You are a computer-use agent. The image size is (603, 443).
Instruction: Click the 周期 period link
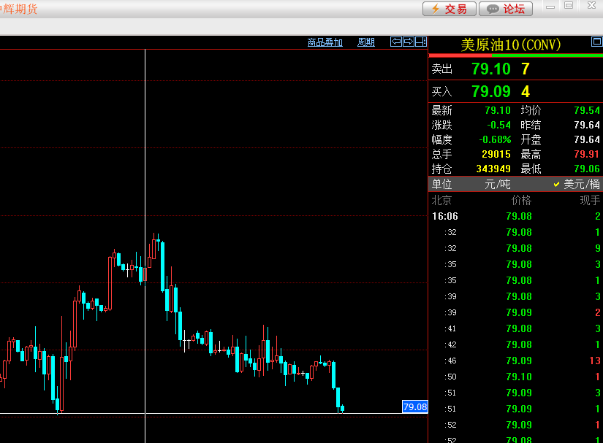[x=366, y=42]
